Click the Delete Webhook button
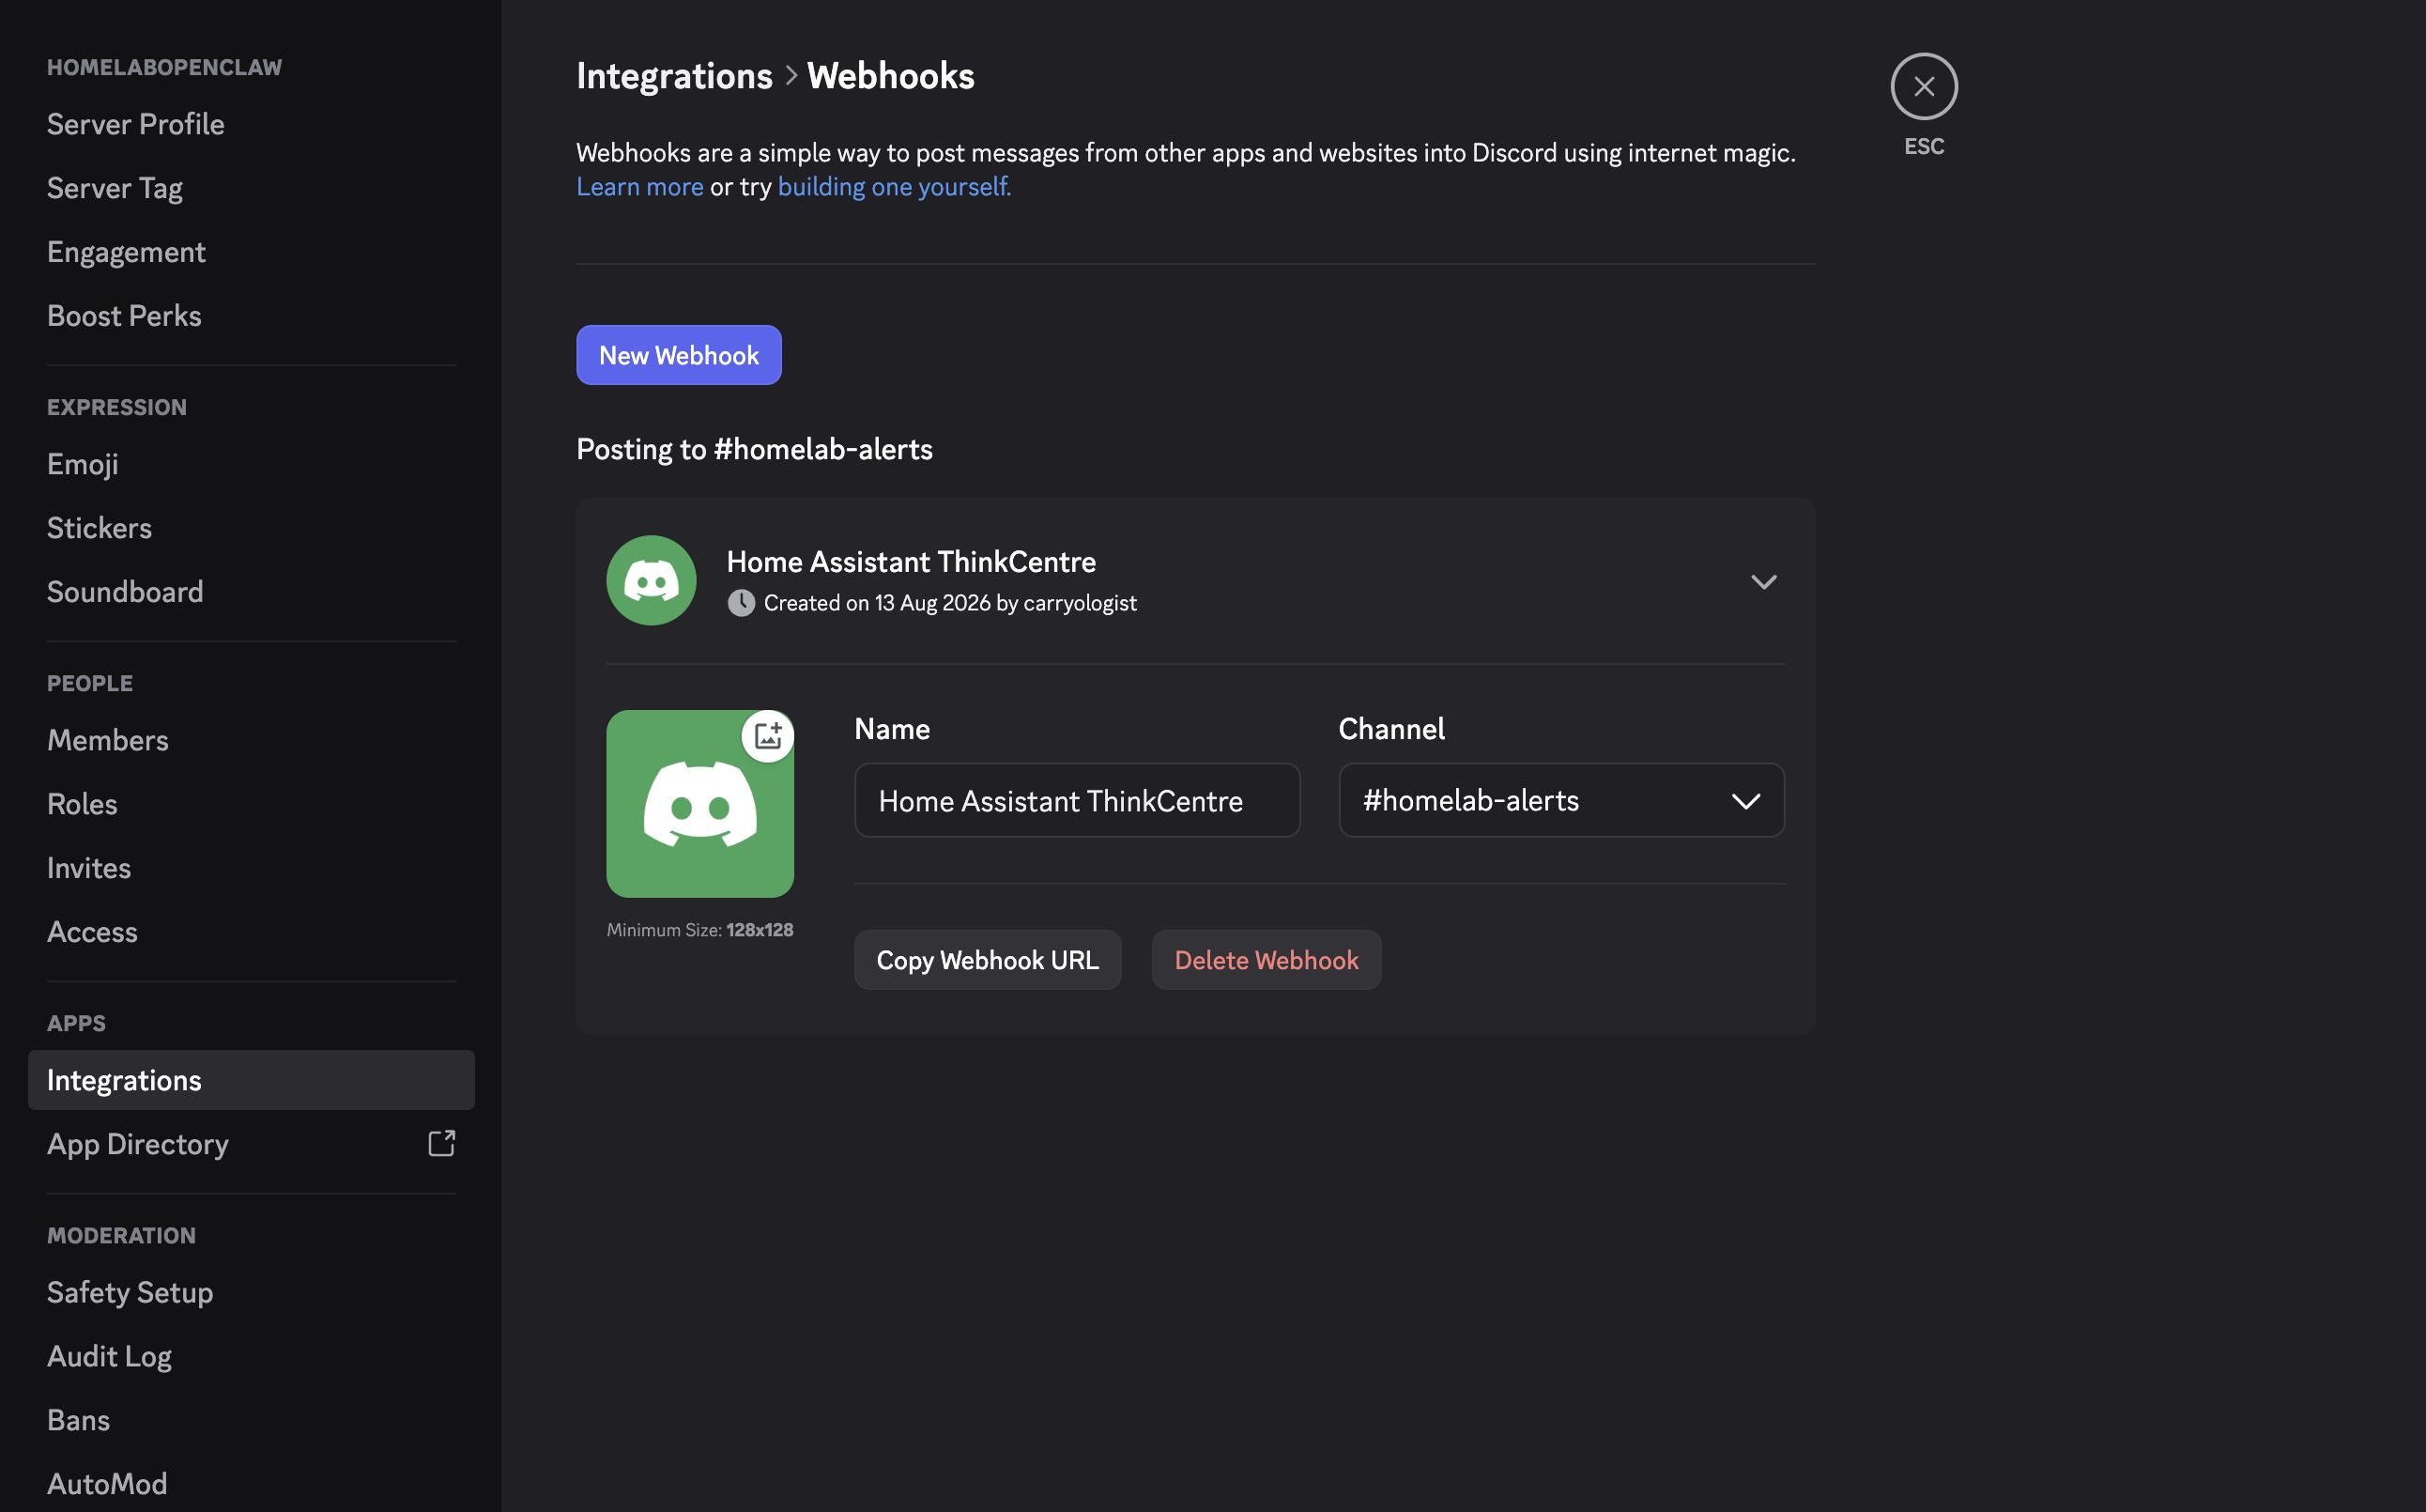 click(1266, 960)
